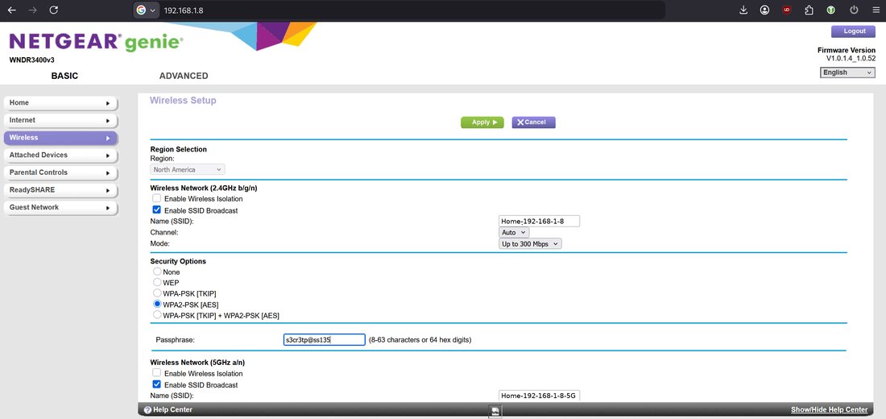Open the English language dropdown
Screen dimensions: 886x419
click(x=847, y=73)
